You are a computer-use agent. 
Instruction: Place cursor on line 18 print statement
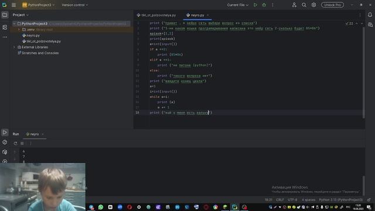coord(181,113)
